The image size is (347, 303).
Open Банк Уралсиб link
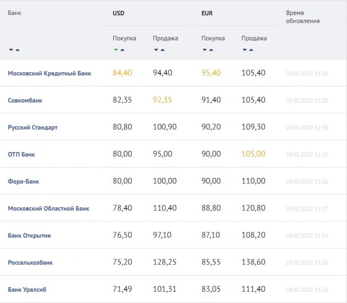[x=27, y=289]
